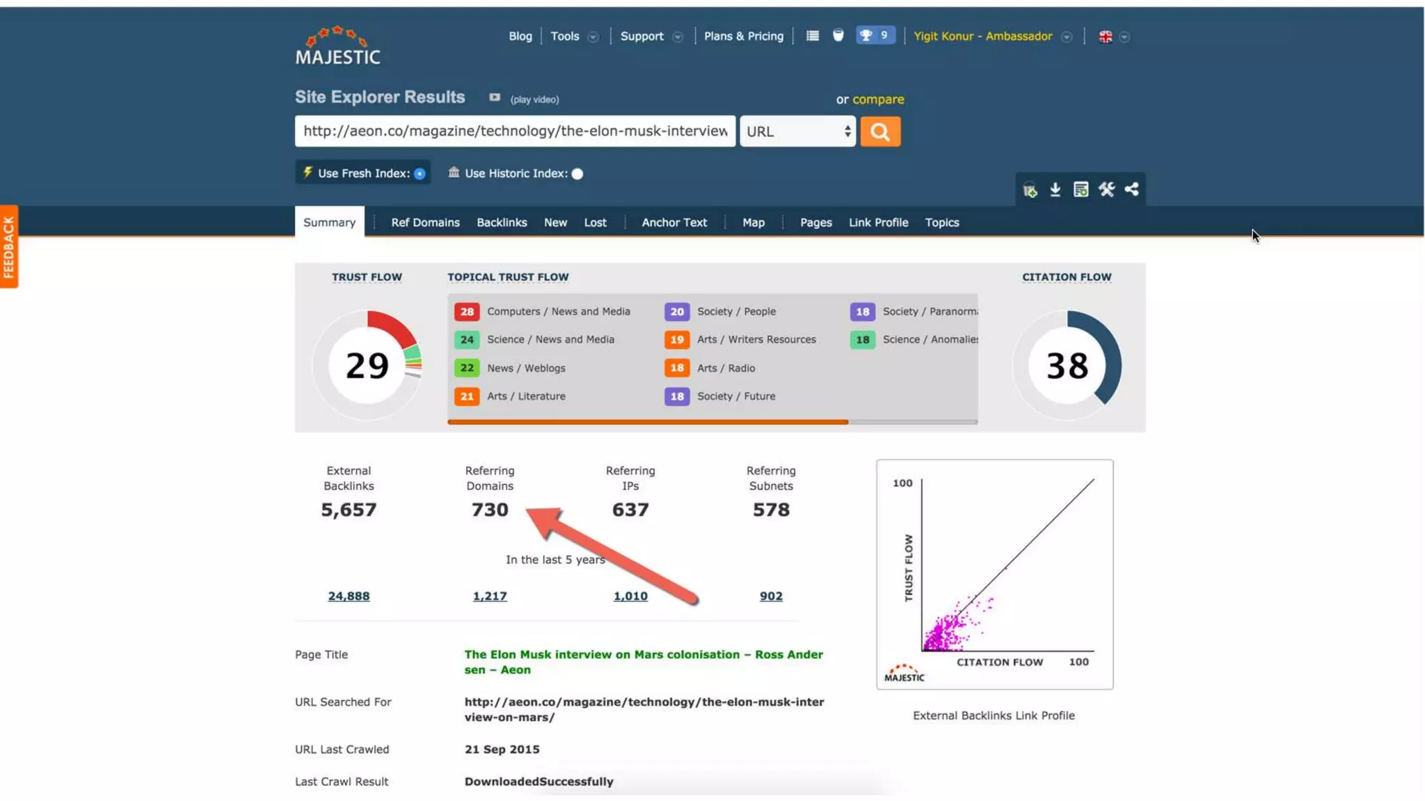Click the create report icon
The image size is (1425, 801).
coord(1081,189)
